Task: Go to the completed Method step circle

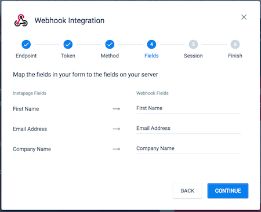Action: (110, 45)
